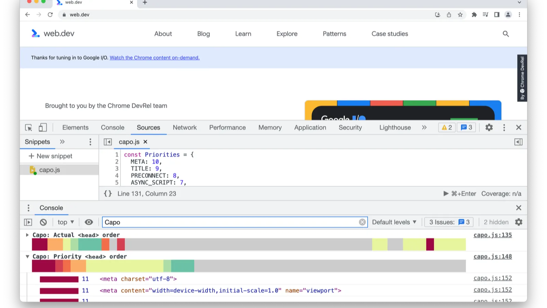Viewport: 547px width, 308px height.
Task: Switch to the Network tab
Action: coord(185,128)
